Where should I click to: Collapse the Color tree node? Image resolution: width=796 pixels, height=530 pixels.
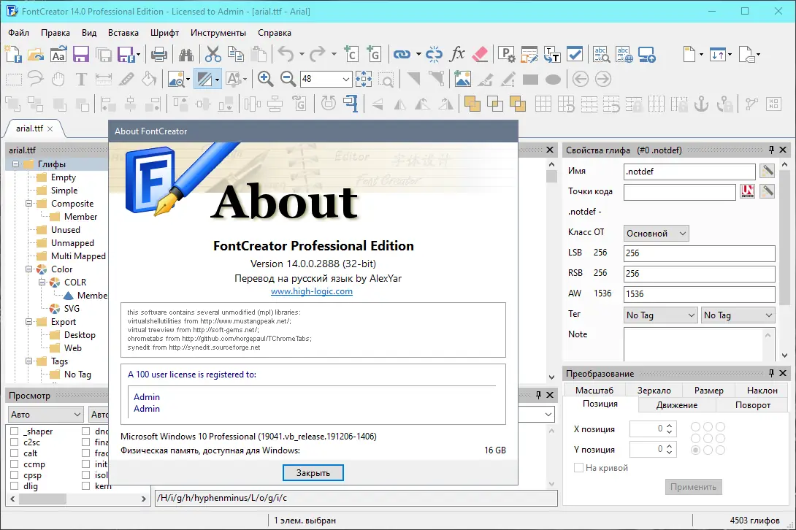(29, 269)
